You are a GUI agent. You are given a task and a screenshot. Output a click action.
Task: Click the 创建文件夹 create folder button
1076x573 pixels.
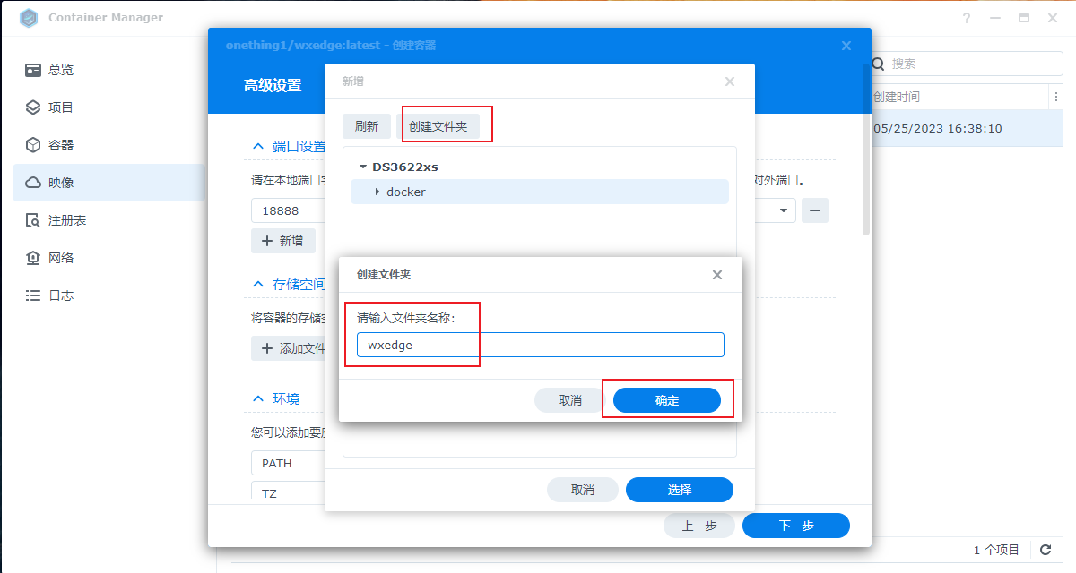(x=438, y=126)
